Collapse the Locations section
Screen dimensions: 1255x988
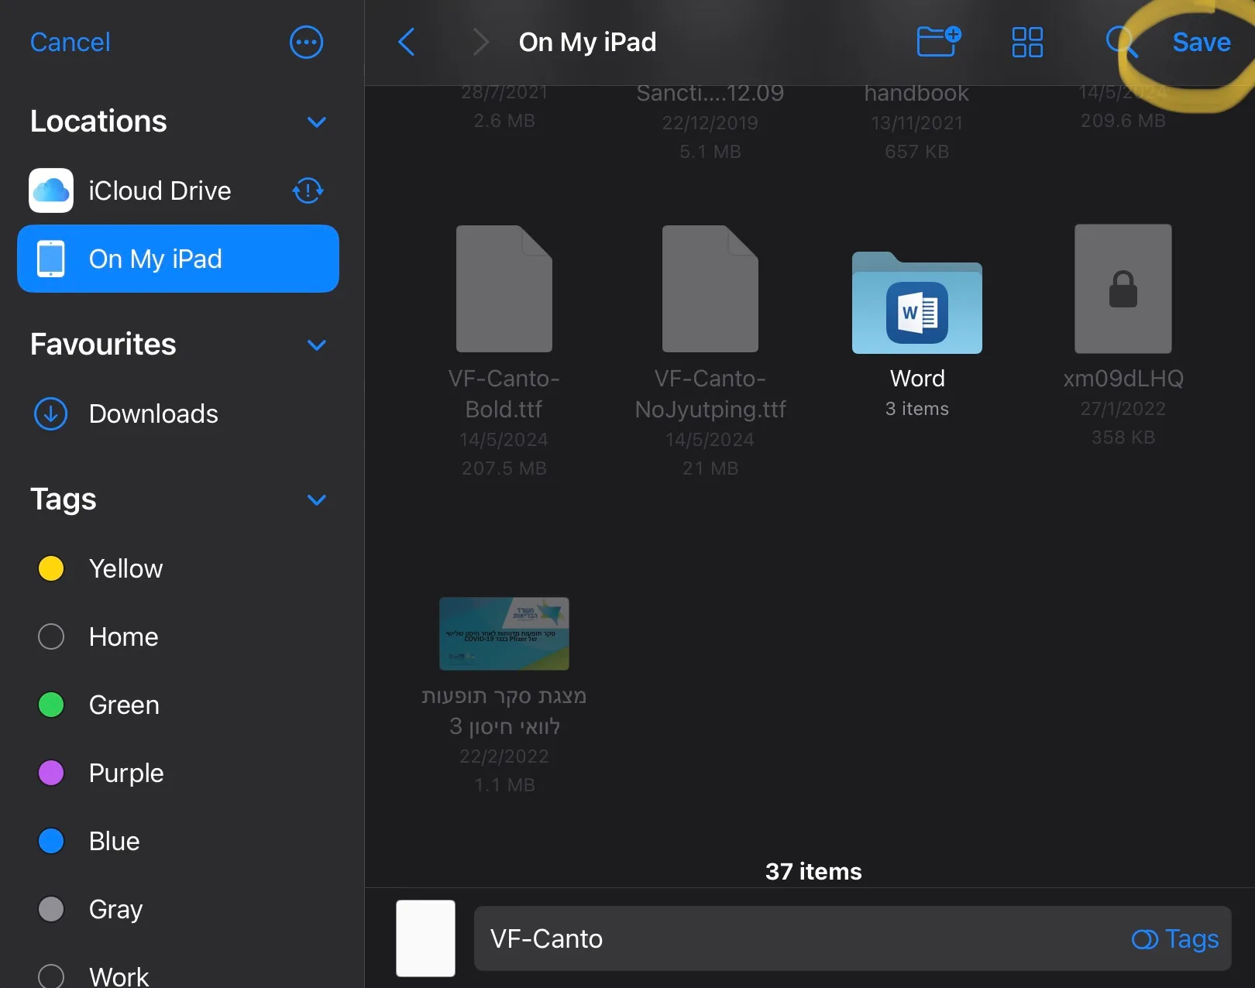tap(316, 122)
